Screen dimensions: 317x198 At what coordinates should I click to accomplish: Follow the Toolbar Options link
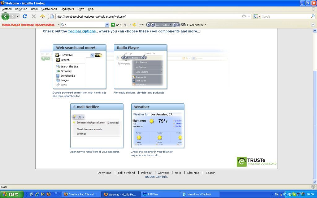click(82, 31)
